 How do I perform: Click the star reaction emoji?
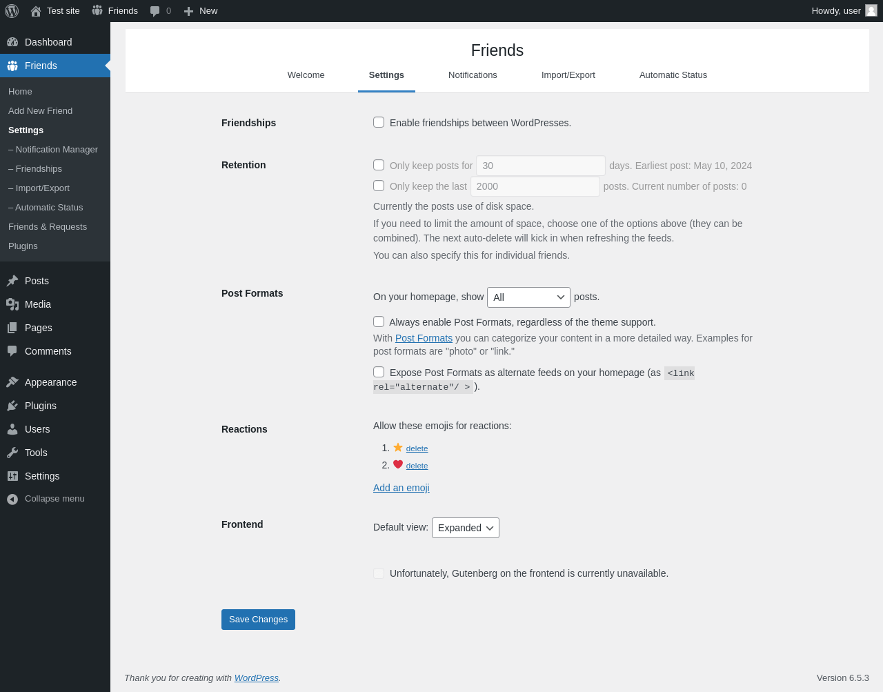point(398,447)
